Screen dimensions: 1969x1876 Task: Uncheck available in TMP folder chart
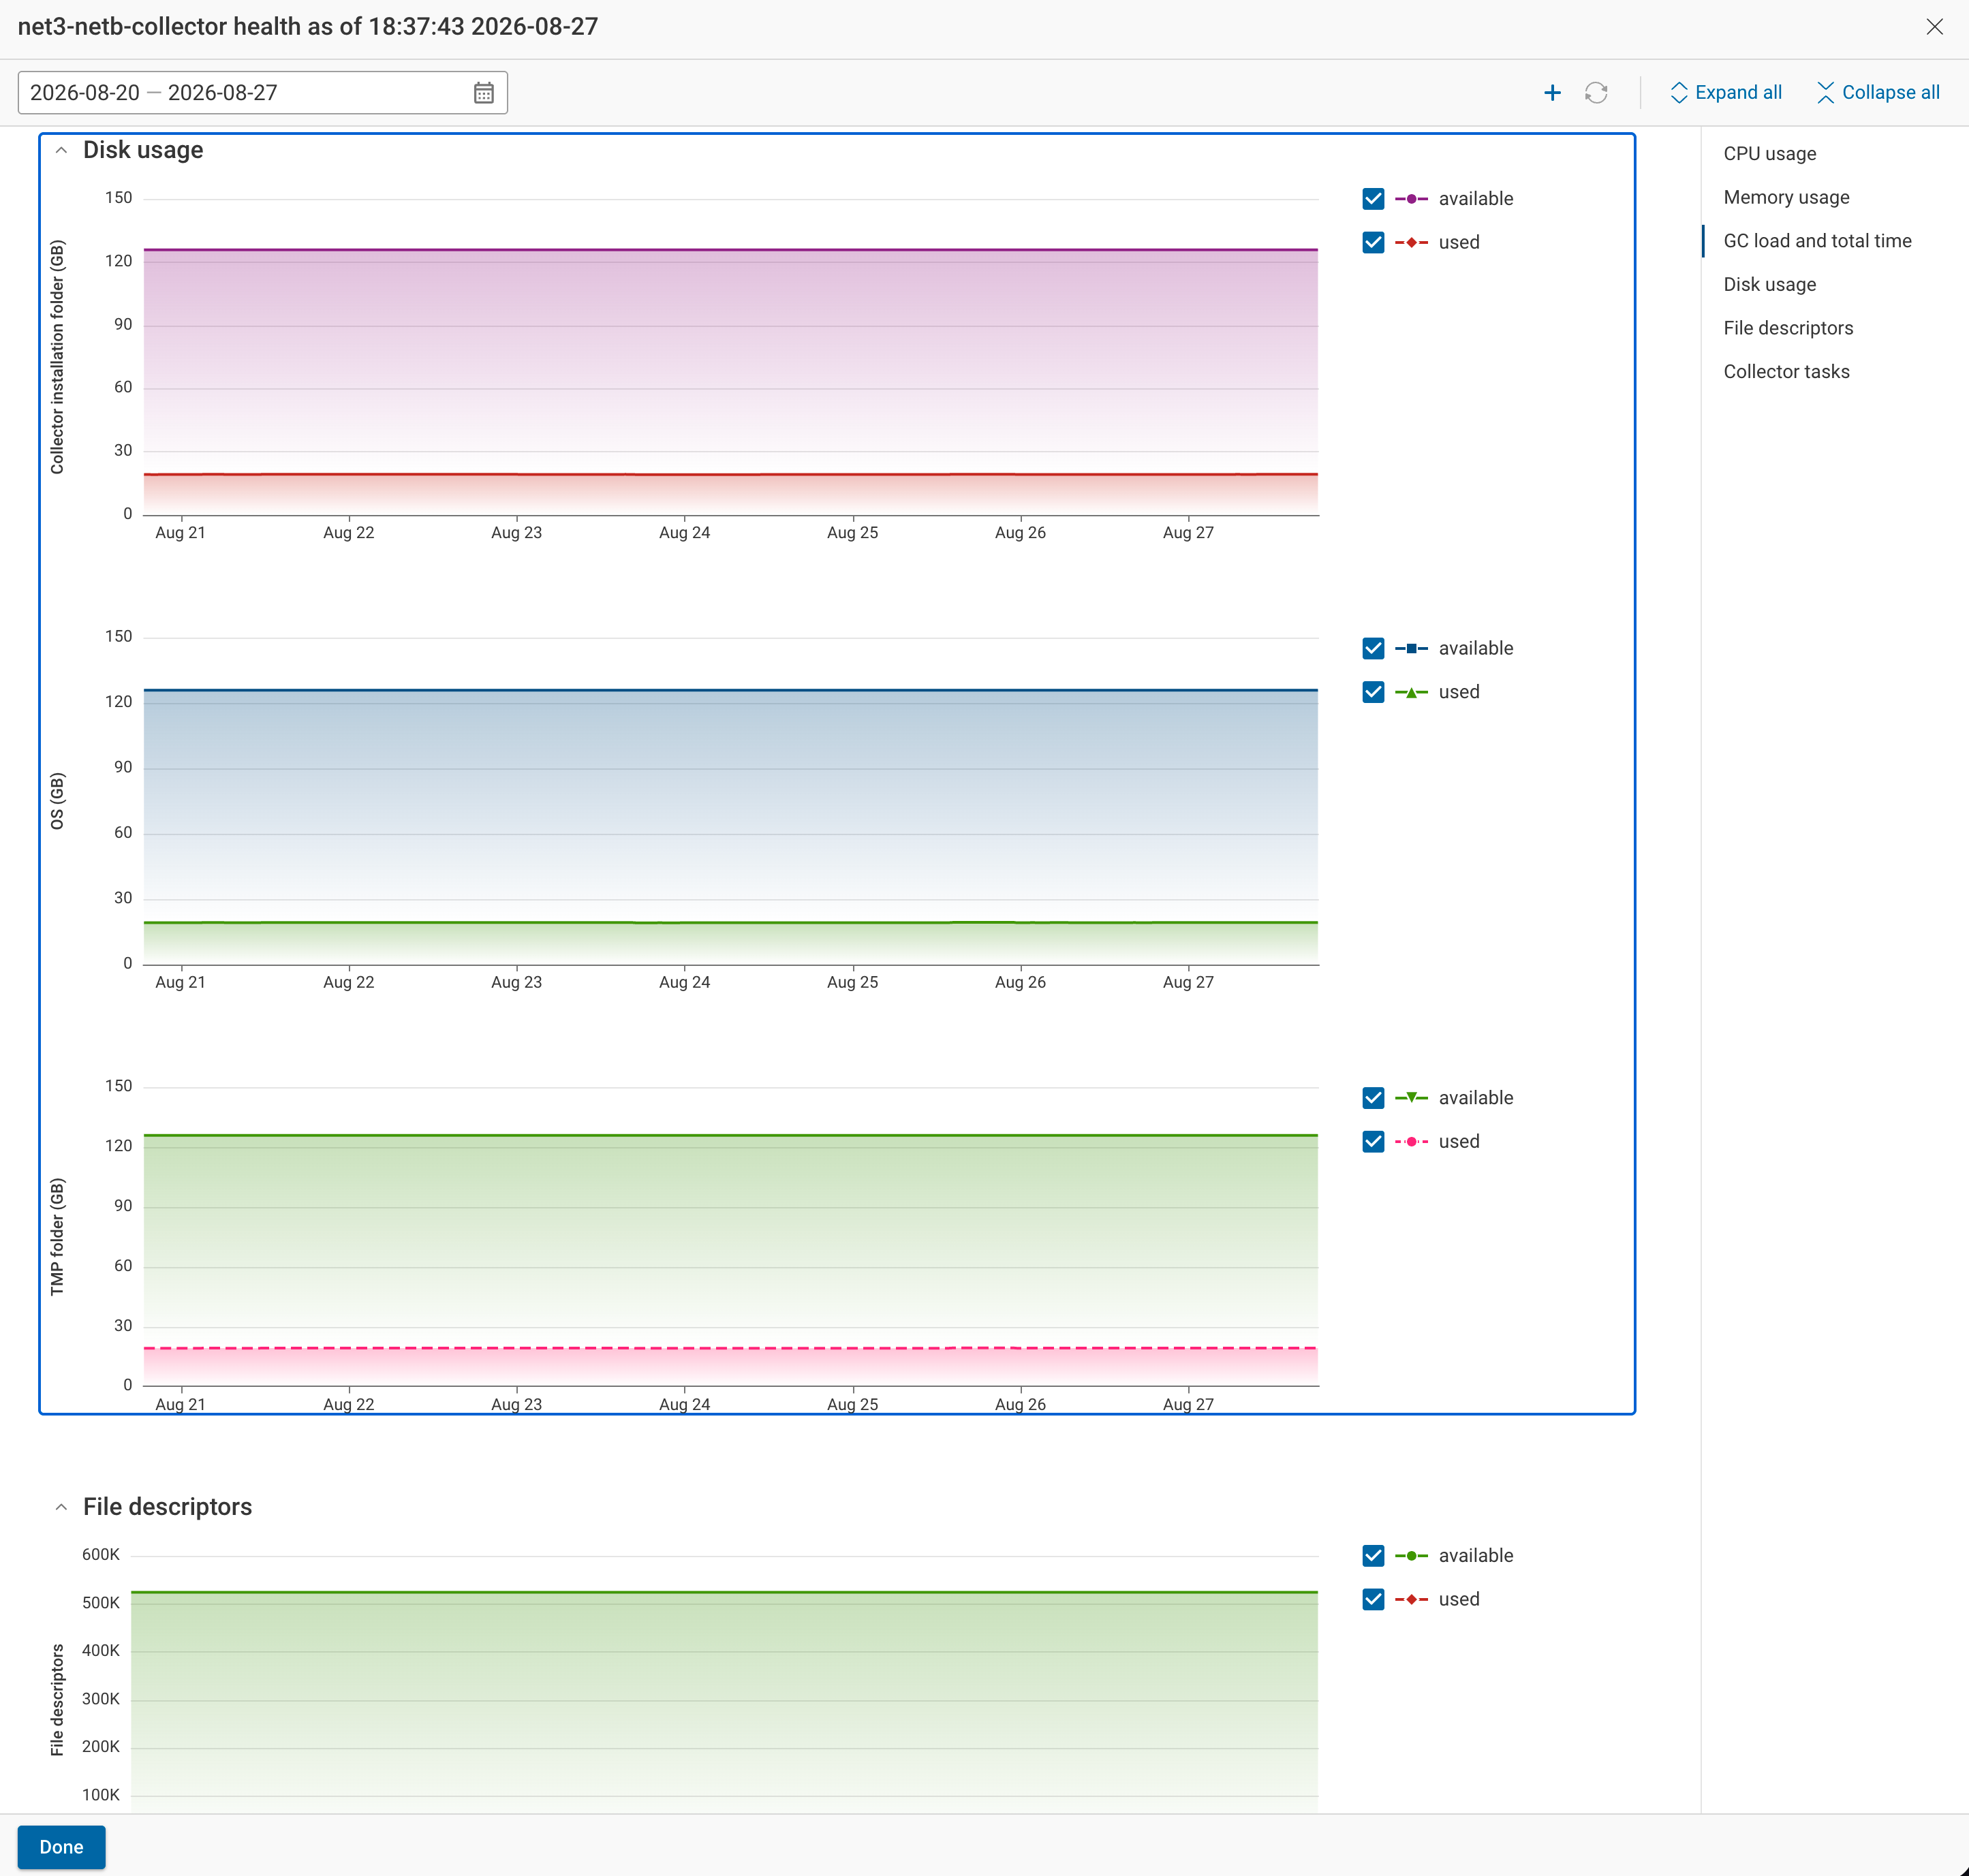[x=1373, y=1098]
